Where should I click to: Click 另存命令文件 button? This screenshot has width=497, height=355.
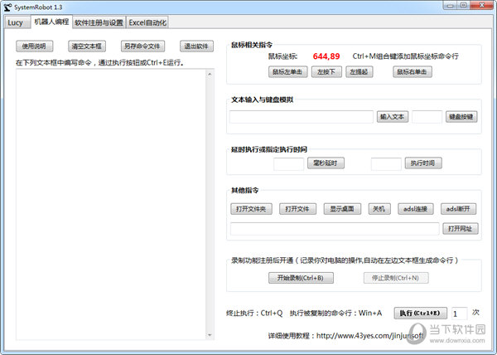142,46
